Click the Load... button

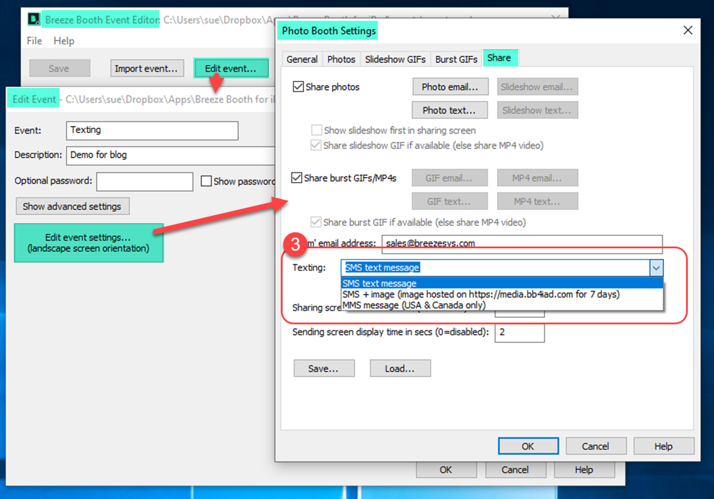tap(400, 368)
